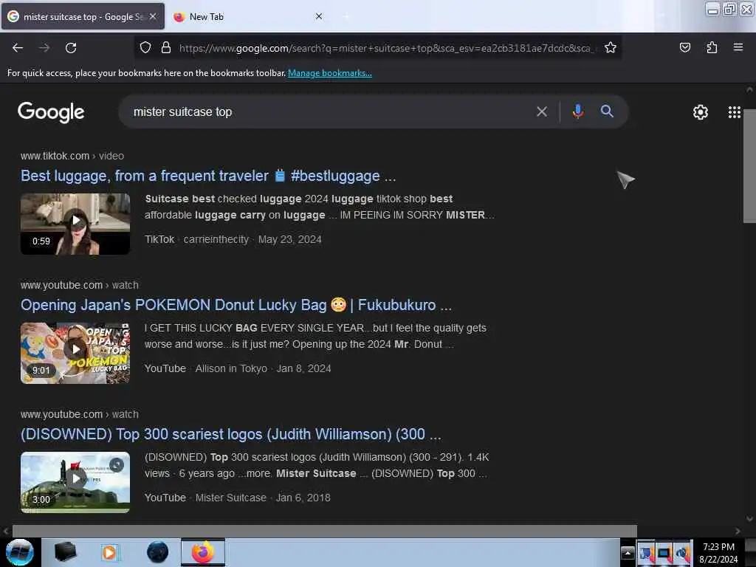
Task: Play the TikTok luggage video thumbnail
Action: (x=75, y=224)
